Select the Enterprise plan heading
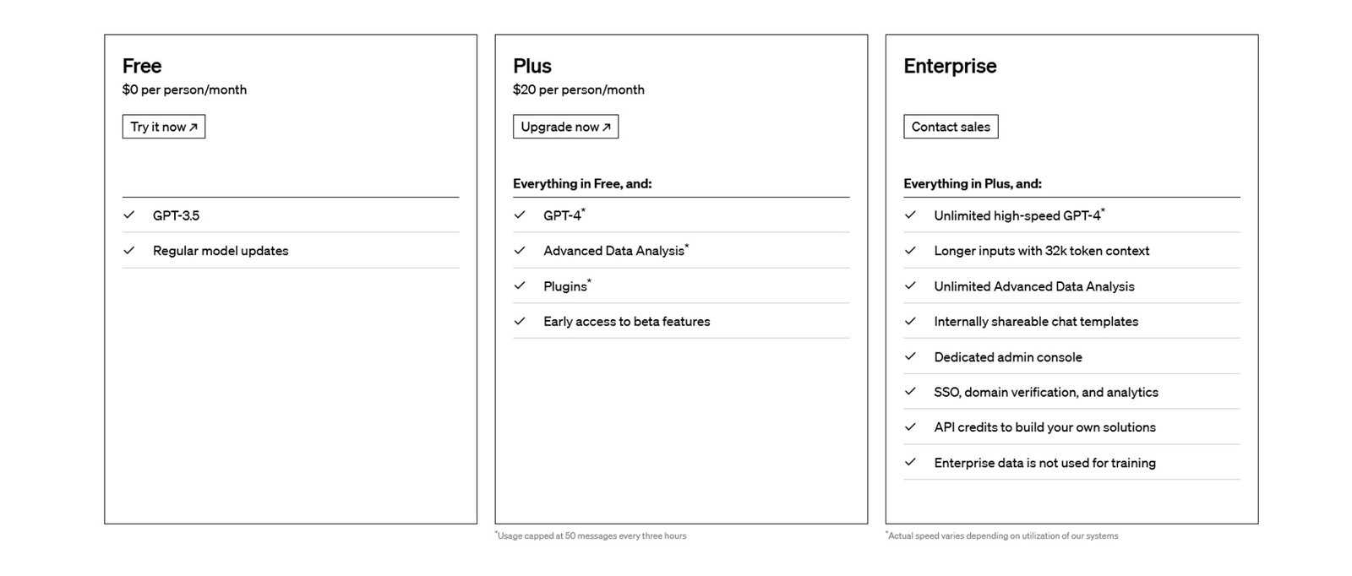Screen dimensions: 1352x576 click(950, 66)
